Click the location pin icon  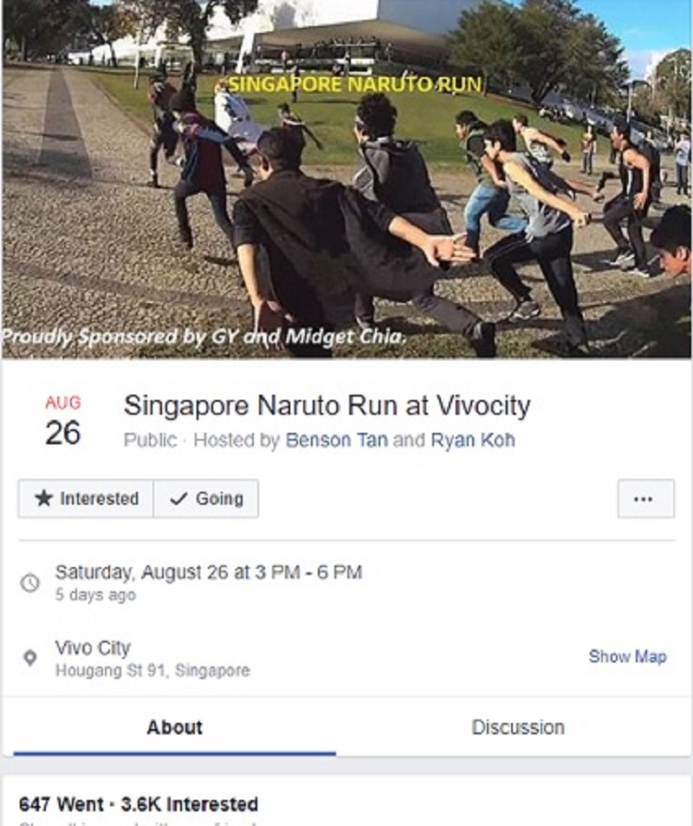30,657
